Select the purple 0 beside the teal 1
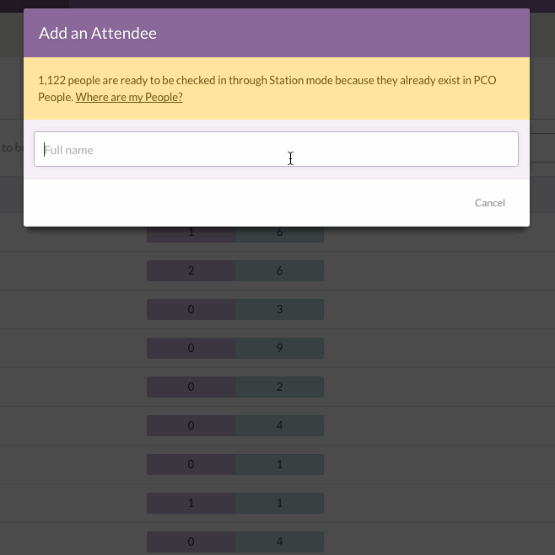This screenshot has height=555, width=555. coord(191,465)
